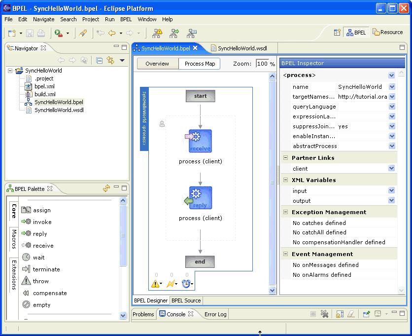Screen dimensions: 412x336
Task: Select the wait activity in palette
Action: (33, 258)
